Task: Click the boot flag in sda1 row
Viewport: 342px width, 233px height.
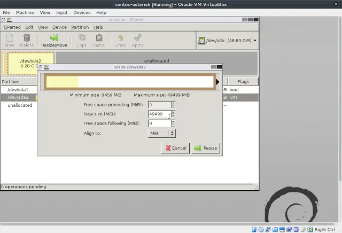Action: (x=234, y=90)
